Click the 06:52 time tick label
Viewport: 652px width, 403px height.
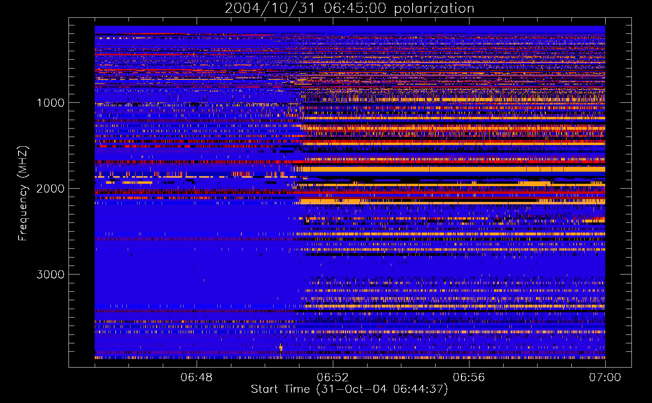(x=332, y=378)
